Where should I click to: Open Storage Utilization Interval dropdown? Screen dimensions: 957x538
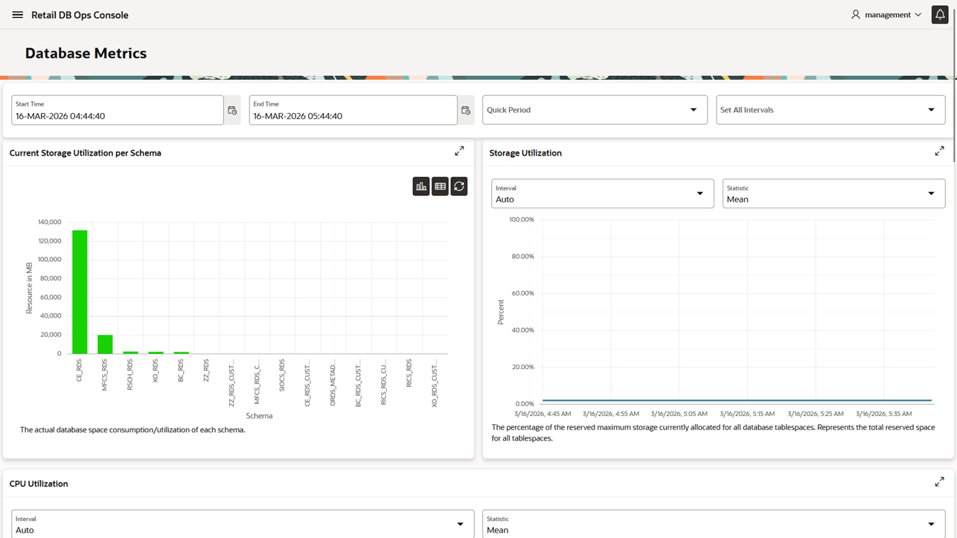point(603,193)
